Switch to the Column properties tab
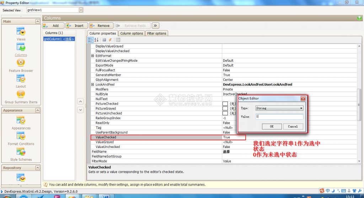This screenshot has height=198, width=364. 103,33
